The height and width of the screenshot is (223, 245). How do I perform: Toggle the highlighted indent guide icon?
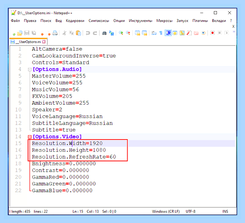tap(168, 33)
